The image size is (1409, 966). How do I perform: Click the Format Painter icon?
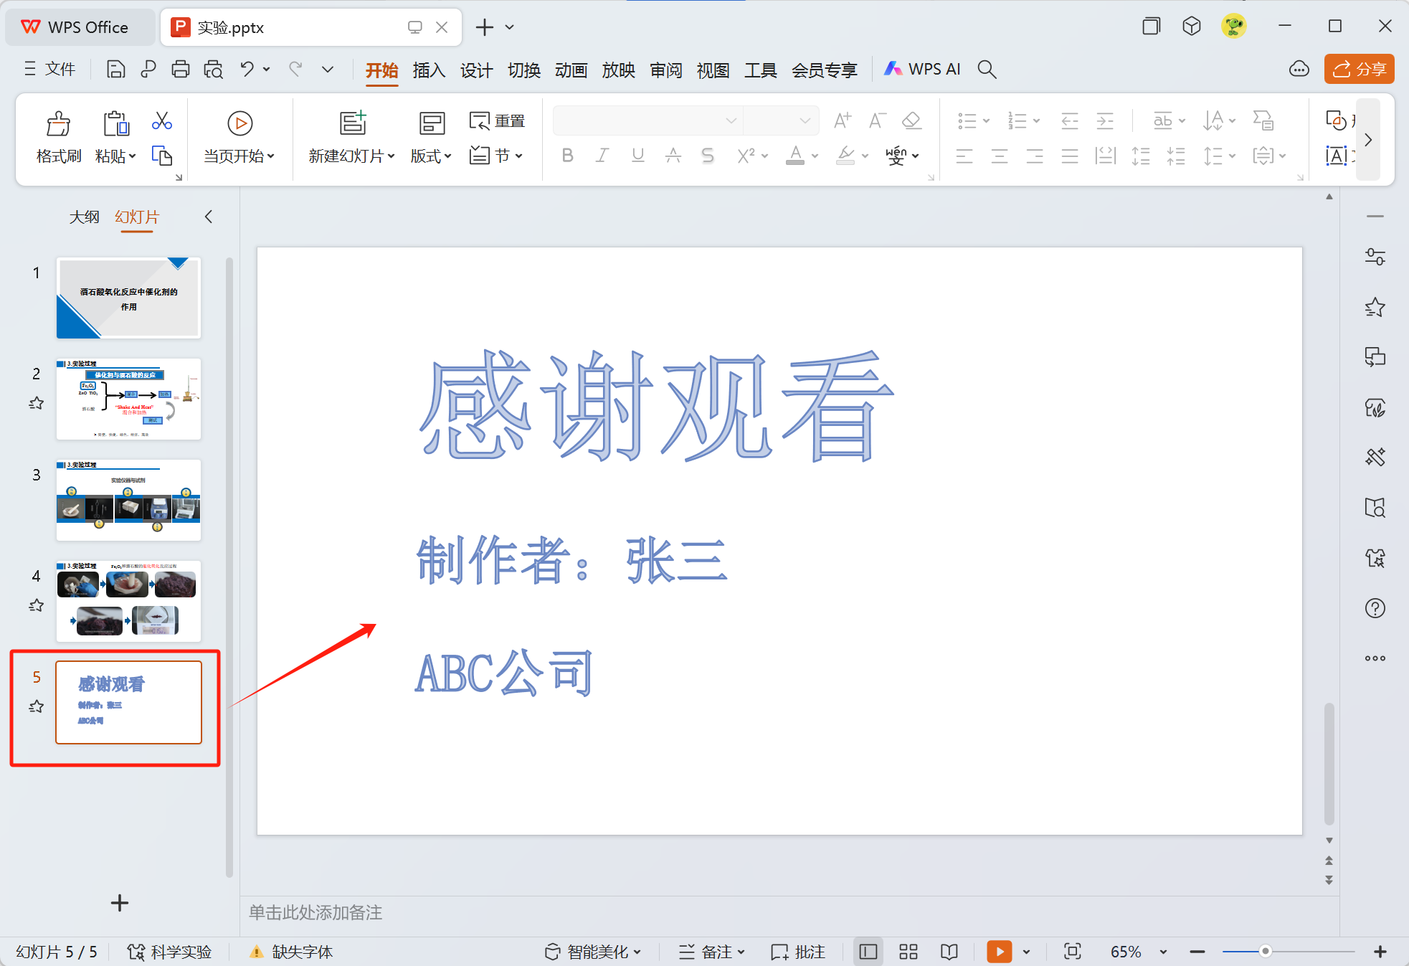pyautogui.click(x=58, y=124)
